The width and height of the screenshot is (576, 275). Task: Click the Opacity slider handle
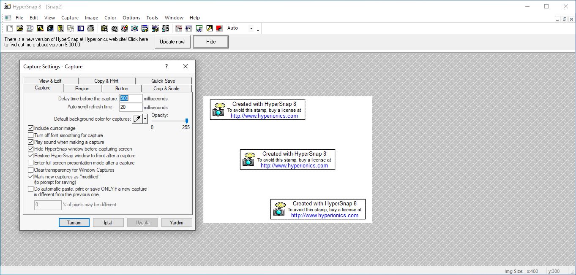(x=187, y=121)
